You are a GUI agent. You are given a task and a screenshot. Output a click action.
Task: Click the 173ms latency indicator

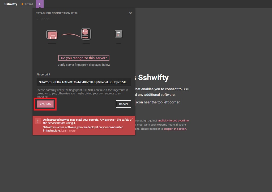pyautogui.click(x=29, y=4)
